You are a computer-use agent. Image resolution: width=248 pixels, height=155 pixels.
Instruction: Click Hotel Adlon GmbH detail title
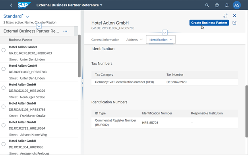[110, 23]
